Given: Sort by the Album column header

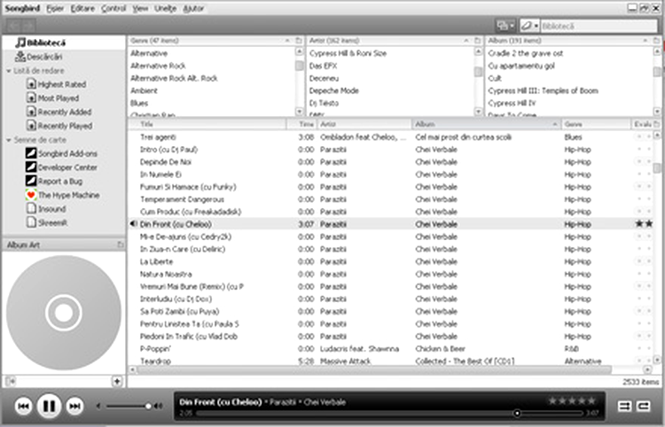Looking at the screenshot, I should [x=487, y=124].
